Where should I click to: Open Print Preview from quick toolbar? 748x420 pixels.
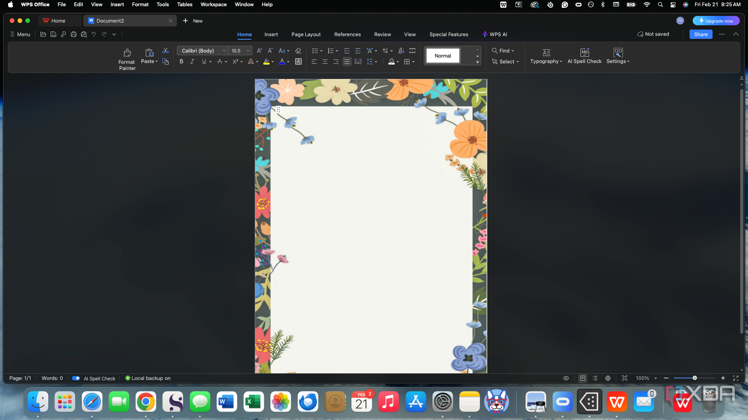[84, 34]
